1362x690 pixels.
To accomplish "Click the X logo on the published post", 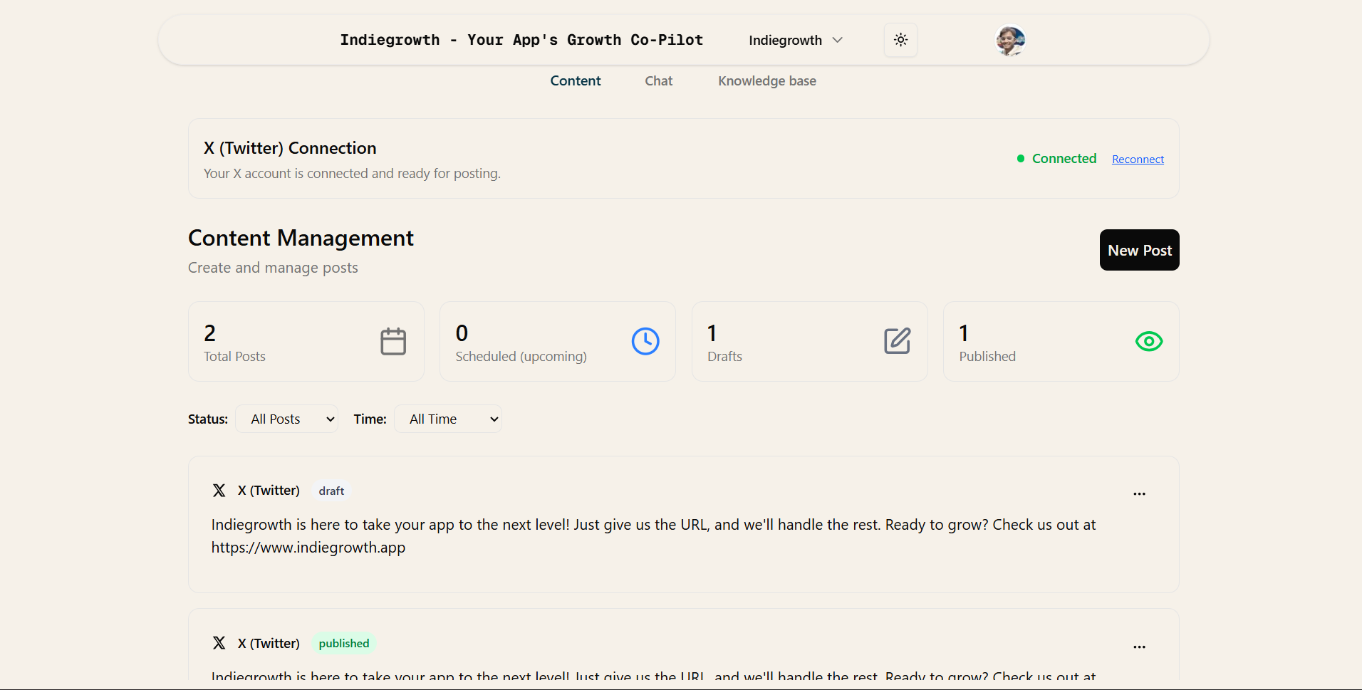I will [x=219, y=642].
